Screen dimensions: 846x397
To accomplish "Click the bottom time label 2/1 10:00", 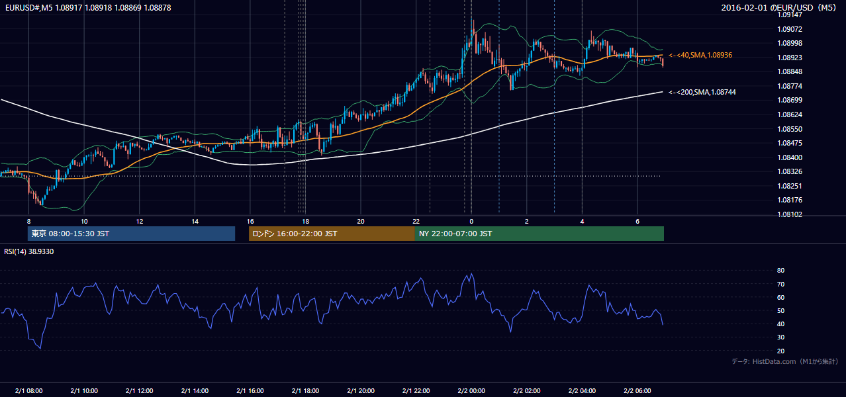I will pos(84,390).
